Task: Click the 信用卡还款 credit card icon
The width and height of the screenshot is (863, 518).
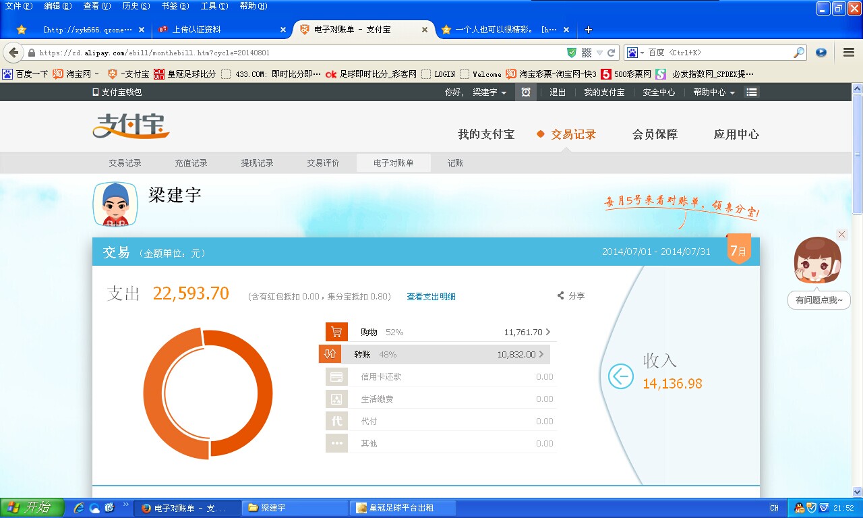Action: pos(336,376)
